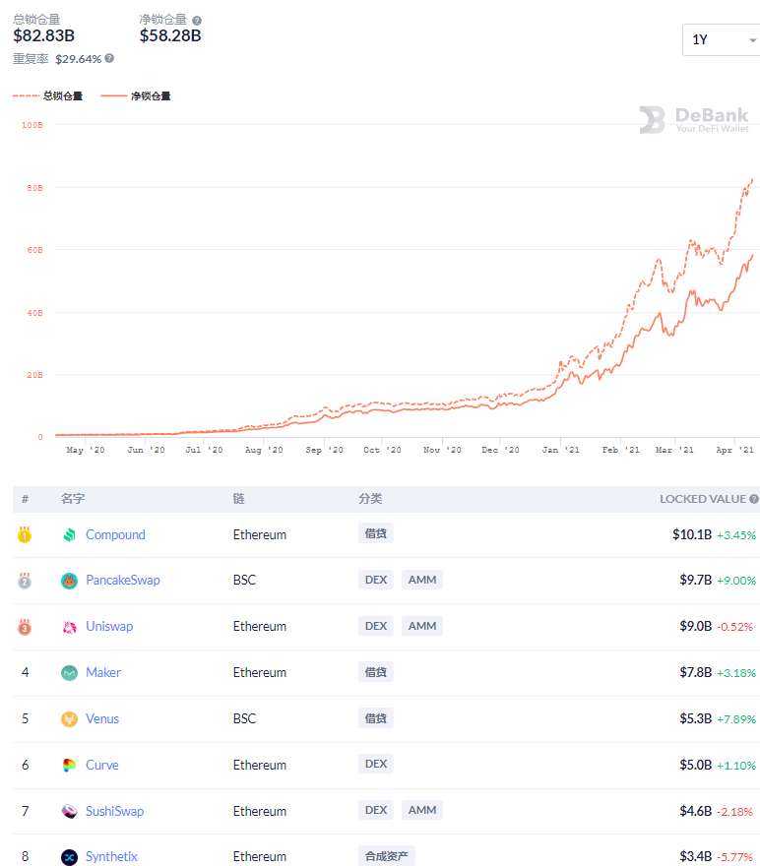Click the Synthetix logo icon

(x=69, y=857)
